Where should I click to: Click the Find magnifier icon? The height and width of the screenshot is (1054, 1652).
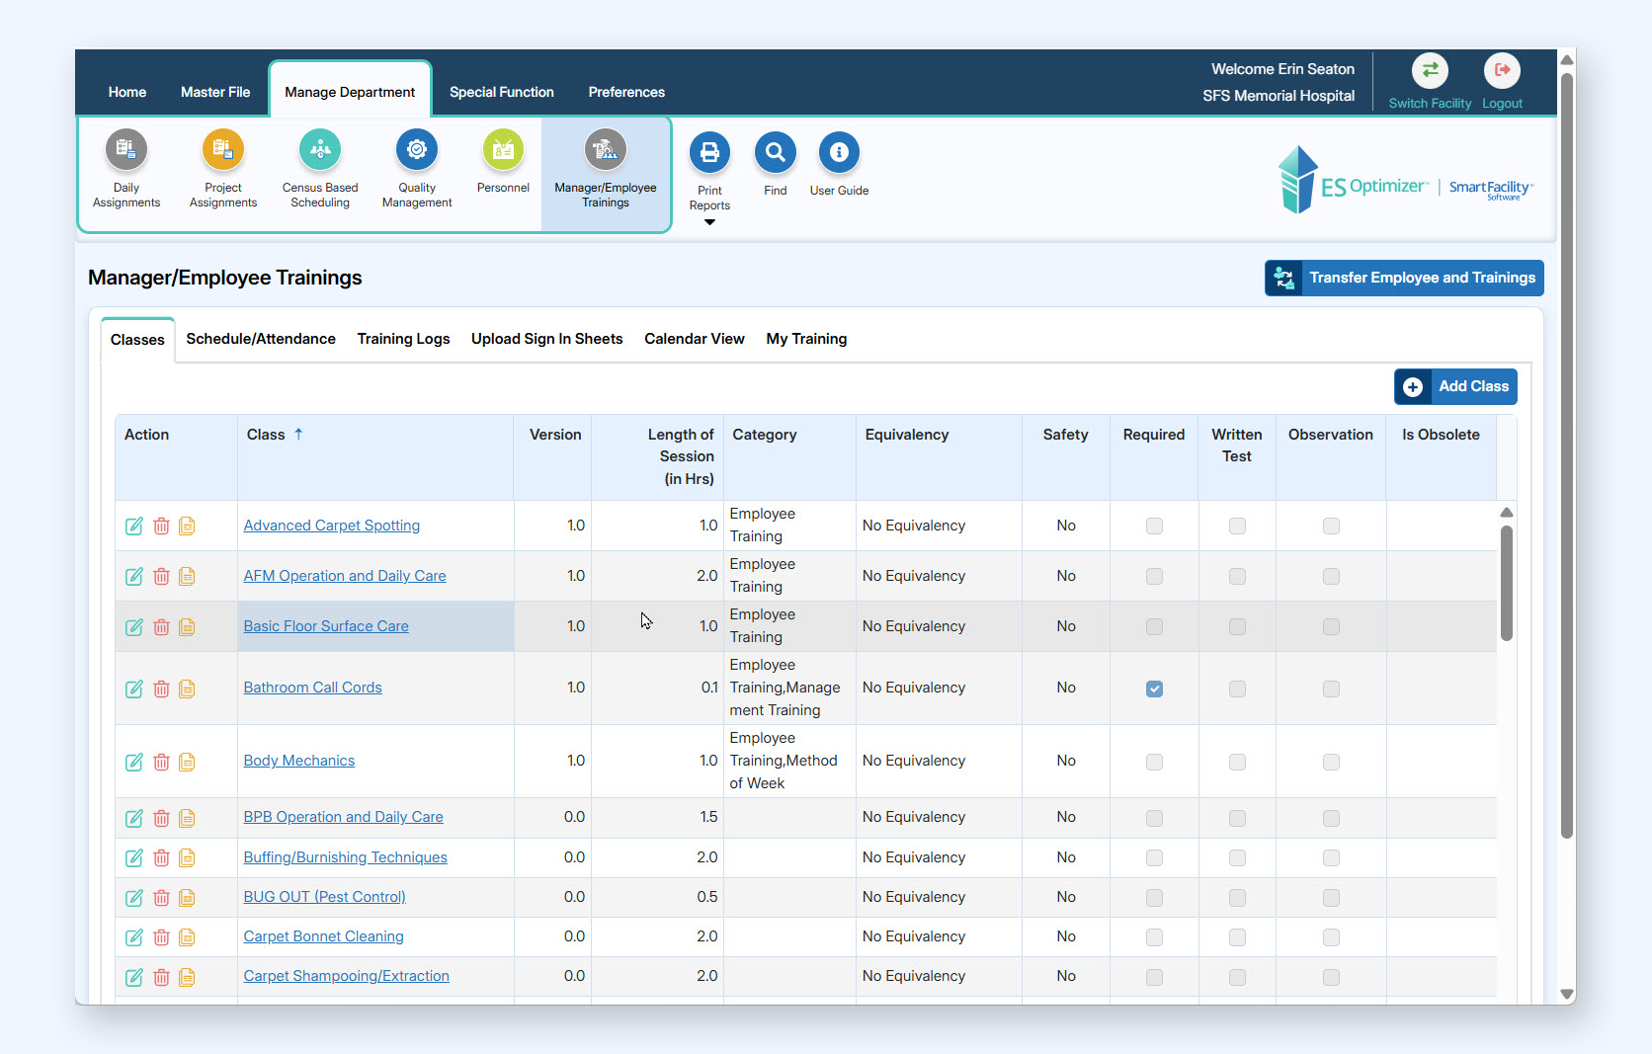coord(775,152)
